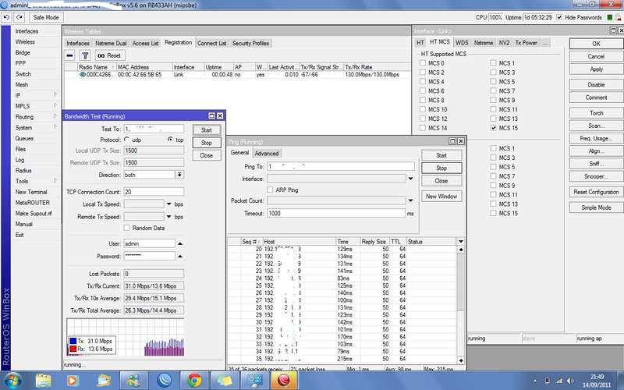Viewport: 624px width, 390px height.
Task: Click the Reset Configuration button
Action: [596, 192]
